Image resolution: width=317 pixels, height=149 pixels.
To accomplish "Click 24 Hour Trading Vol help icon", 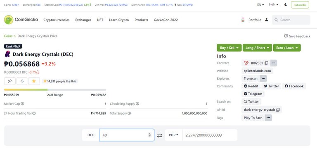I will click(34, 113).
